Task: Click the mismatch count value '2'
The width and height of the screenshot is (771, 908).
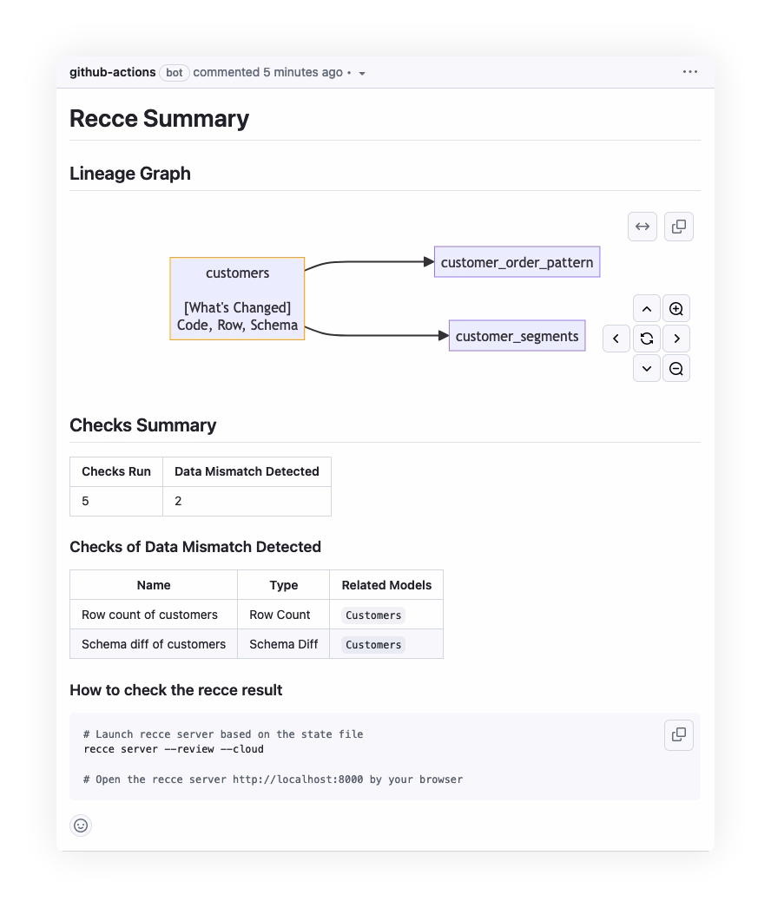Action: (x=178, y=501)
